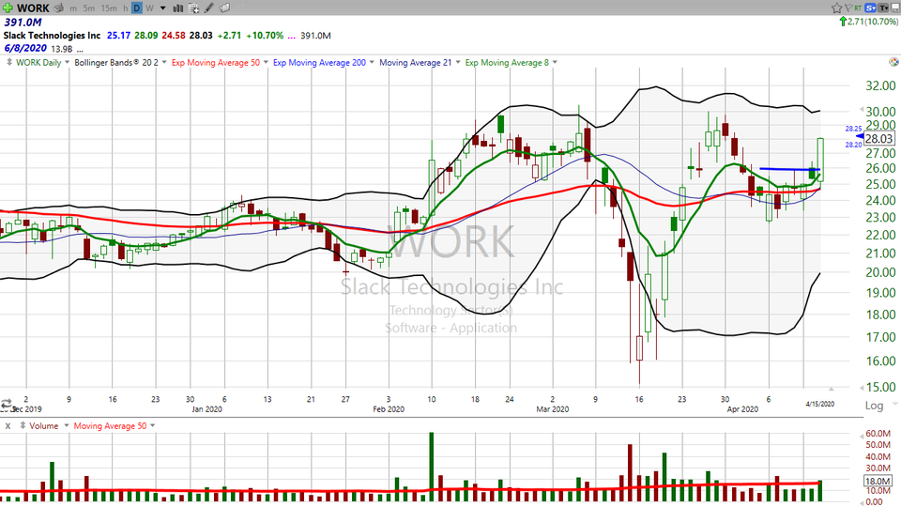The image size is (901, 507).
Task: Click the small triangle above 4/15/2020
Action: pos(831,389)
